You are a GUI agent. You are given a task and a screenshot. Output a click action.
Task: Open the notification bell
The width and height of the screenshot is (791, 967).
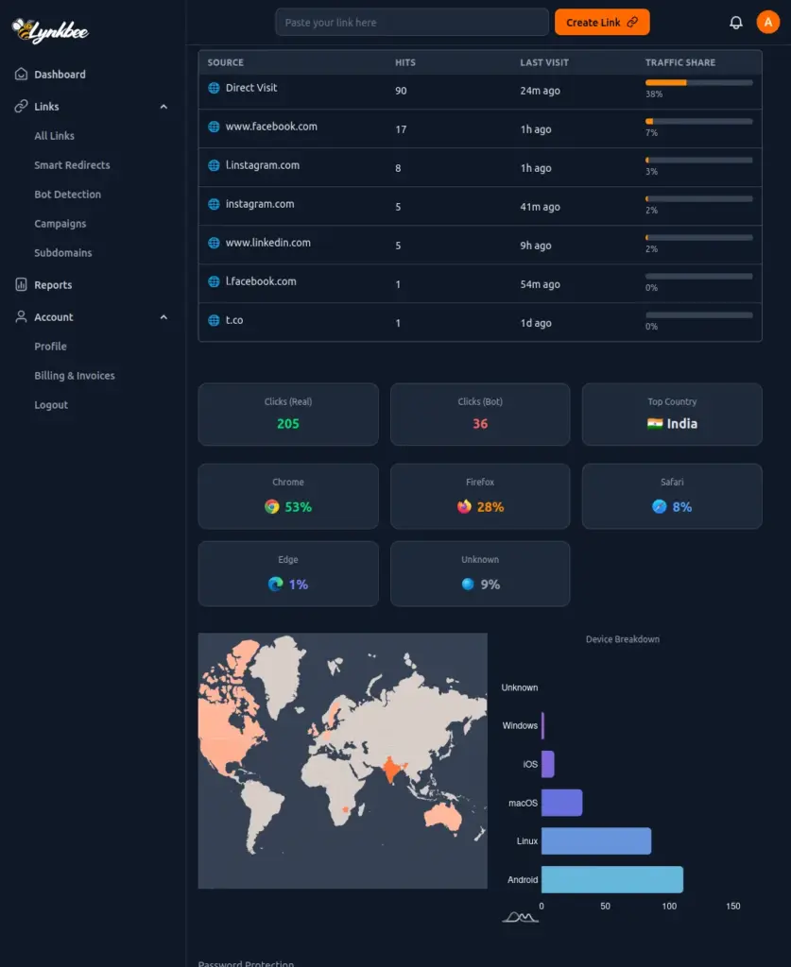point(736,21)
